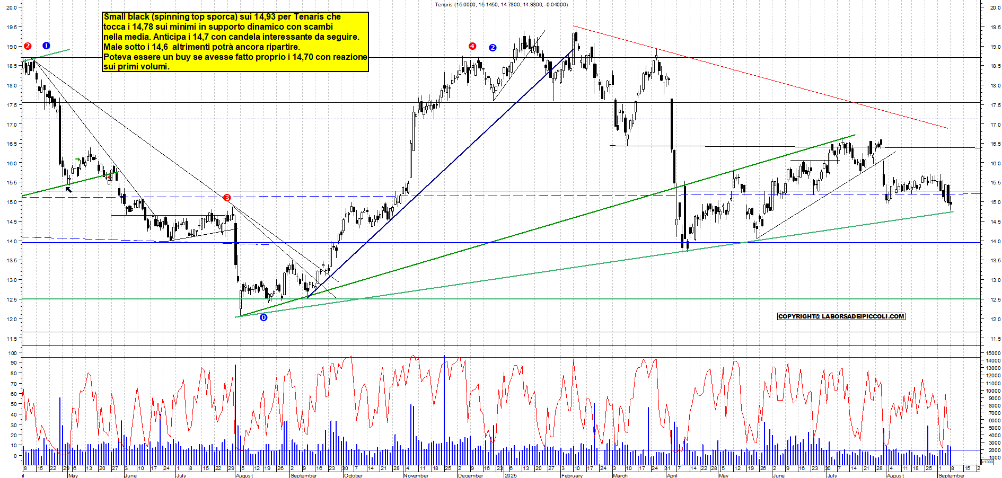Screen dimensions: 1002x478
Task: Click the December label on the date axis
Action: [471, 475]
